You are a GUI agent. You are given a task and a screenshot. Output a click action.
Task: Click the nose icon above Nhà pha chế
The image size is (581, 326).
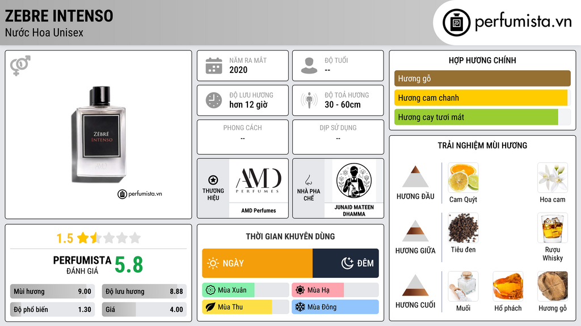click(x=308, y=180)
